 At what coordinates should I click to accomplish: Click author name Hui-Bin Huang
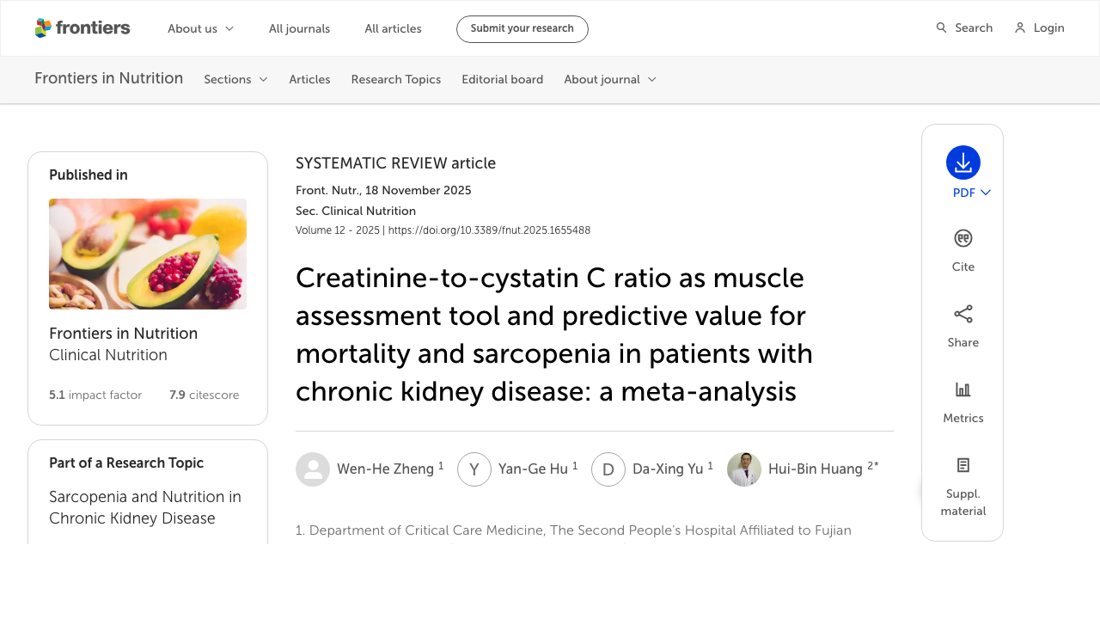coord(816,469)
